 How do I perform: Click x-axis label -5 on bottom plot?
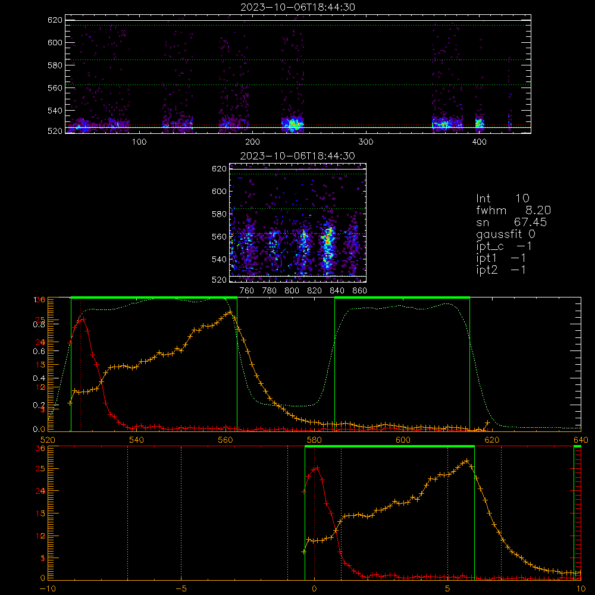click(181, 589)
